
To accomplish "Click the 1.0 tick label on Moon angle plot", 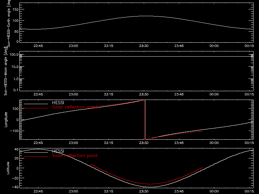I will tap(16, 79).
